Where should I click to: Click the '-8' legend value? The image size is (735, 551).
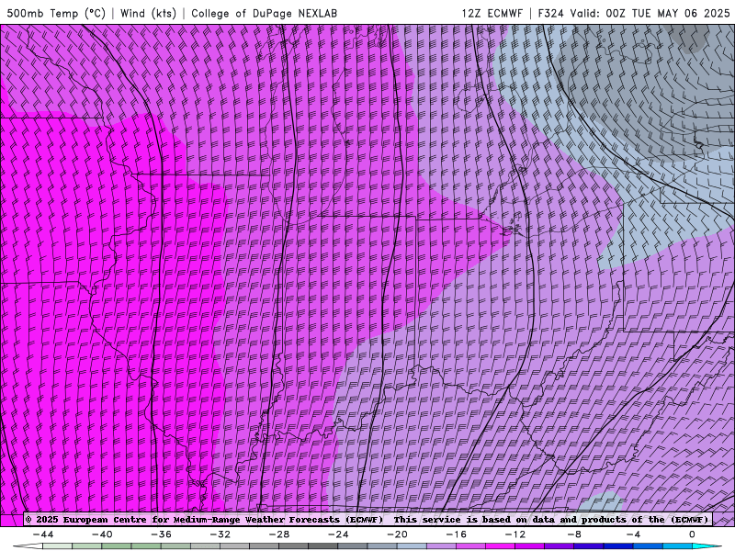[573, 534]
